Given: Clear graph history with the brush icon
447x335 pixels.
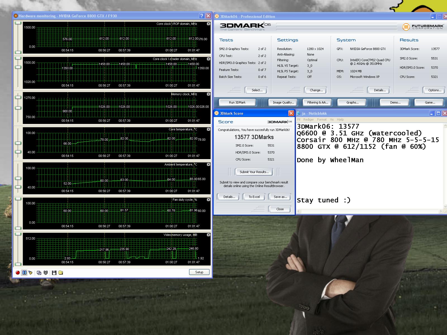Looking at the screenshot, I should [30, 272].
